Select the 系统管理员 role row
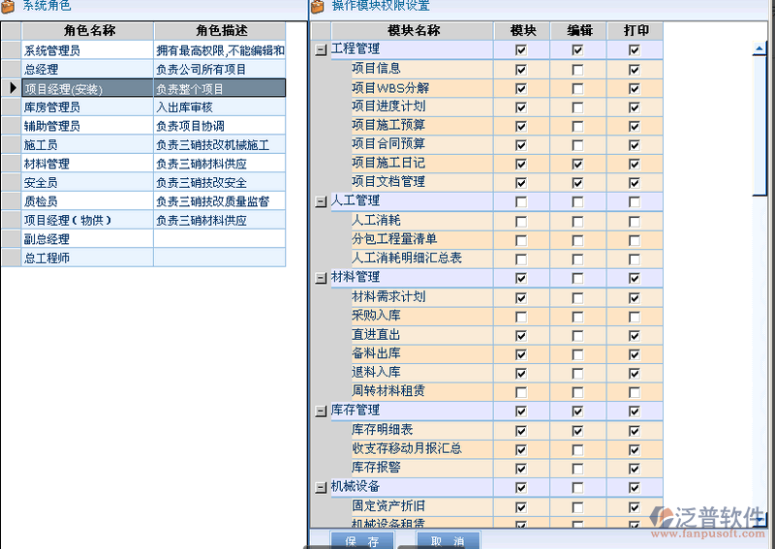The width and height of the screenshot is (775, 549). [x=143, y=50]
